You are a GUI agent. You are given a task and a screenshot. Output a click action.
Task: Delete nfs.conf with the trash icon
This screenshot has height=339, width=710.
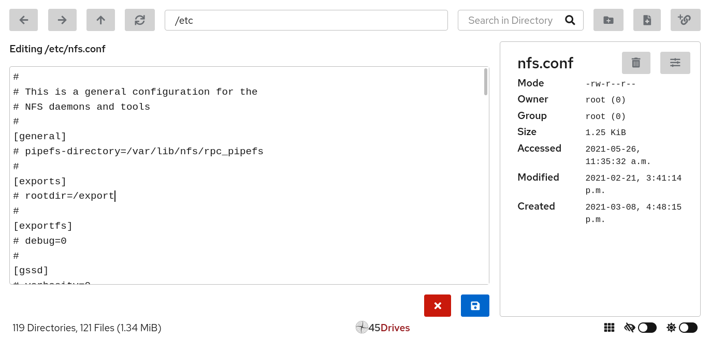point(636,63)
